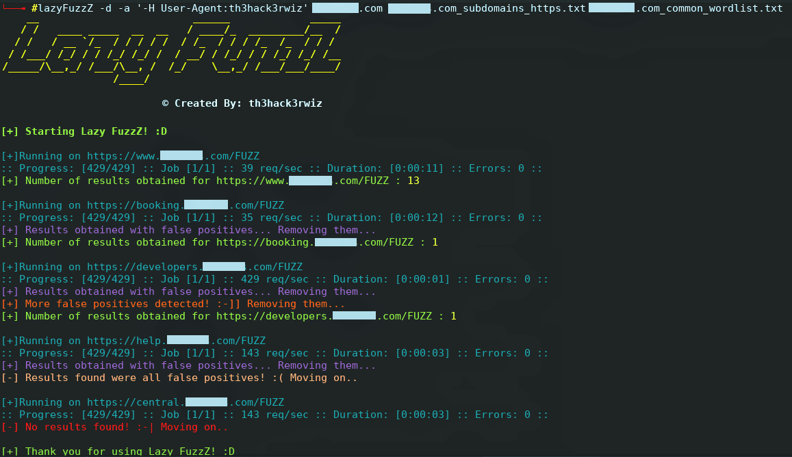Screen dimensions: 792x457
Task: Click the 39 req/sec progress line
Action: point(272,169)
